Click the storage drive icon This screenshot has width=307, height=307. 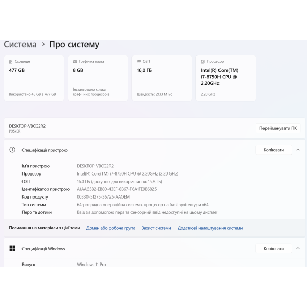point(11,62)
